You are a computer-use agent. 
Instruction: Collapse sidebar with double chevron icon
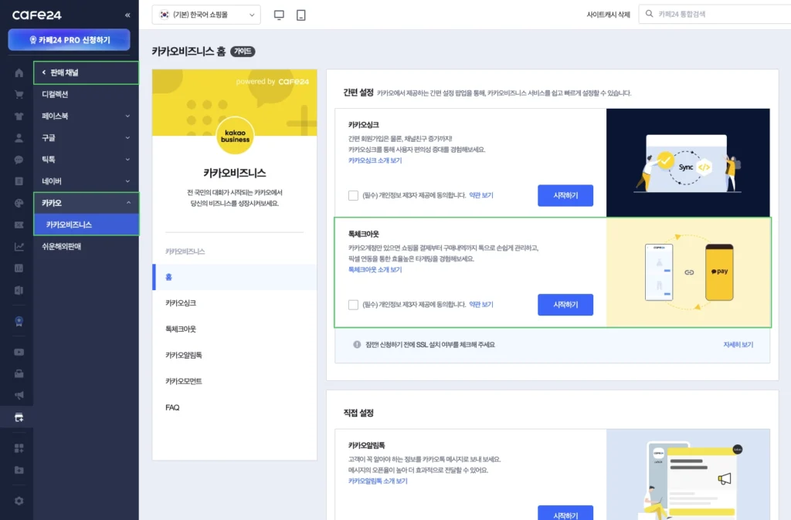coord(127,15)
